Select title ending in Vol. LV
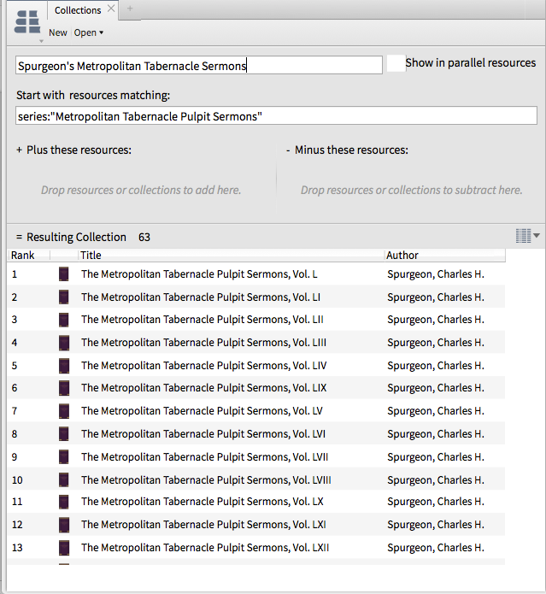This screenshot has width=546, height=594. tap(202, 411)
